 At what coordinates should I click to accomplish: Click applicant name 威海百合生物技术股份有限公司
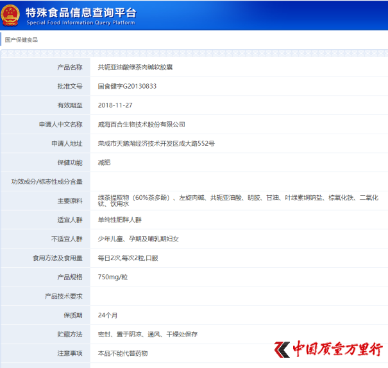(141, 125)
